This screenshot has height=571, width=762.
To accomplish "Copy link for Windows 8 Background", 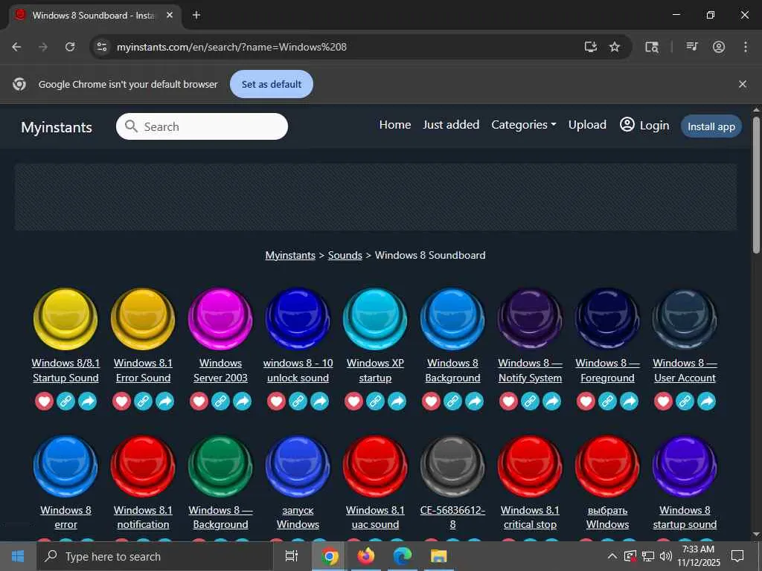I will point(452,401).
